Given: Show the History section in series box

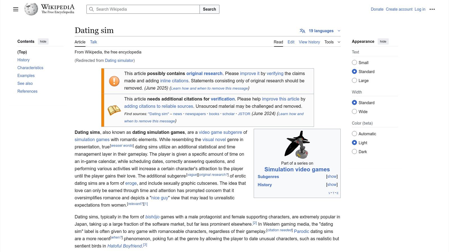Looking at the screenshot, I should click(332, 185).
